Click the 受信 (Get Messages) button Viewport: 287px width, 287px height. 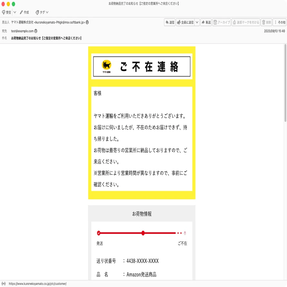point(6,12)
